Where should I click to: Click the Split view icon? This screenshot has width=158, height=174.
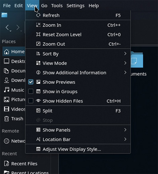tap(38, 111)
